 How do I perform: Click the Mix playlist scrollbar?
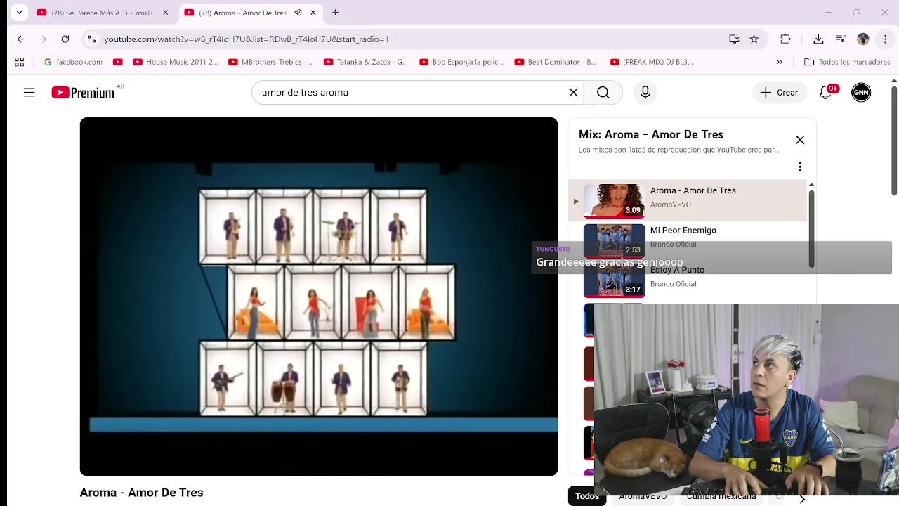tap(811, 228)
